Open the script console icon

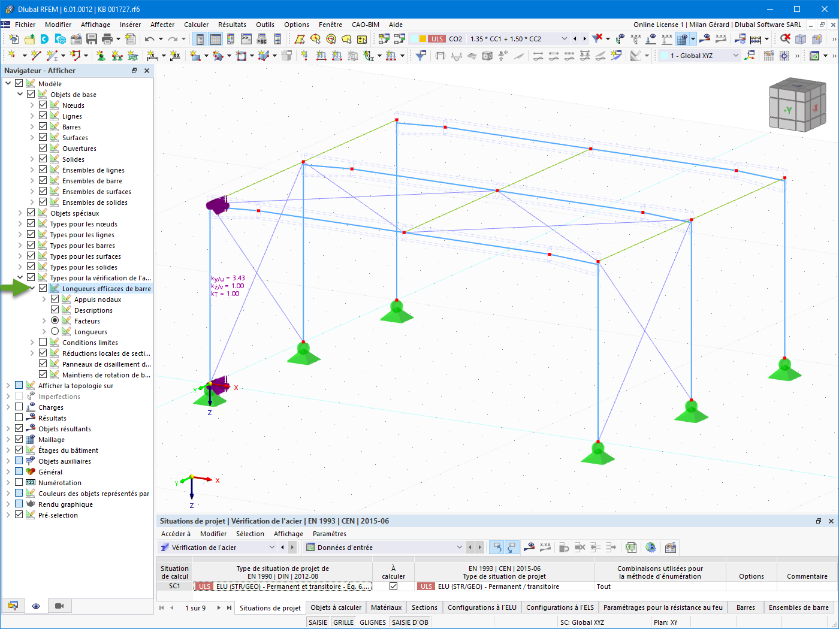click(246, 39)
